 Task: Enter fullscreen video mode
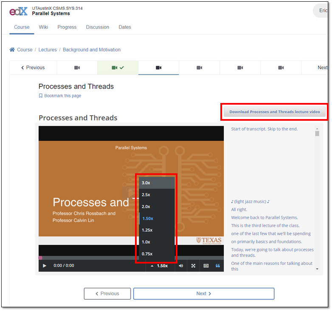[193, 266]
